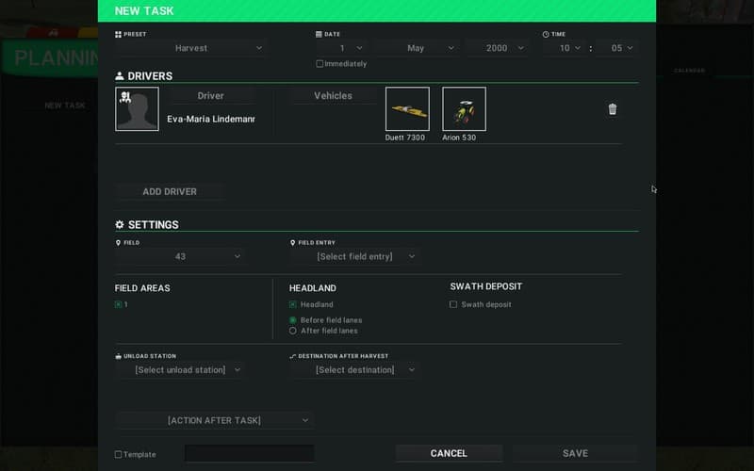Enable the Template checkbox
Screen dimensions: 754x471
tap(119, 454)
